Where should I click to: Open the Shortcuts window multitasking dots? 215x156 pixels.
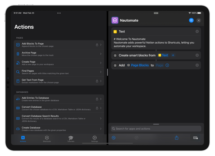156,13
